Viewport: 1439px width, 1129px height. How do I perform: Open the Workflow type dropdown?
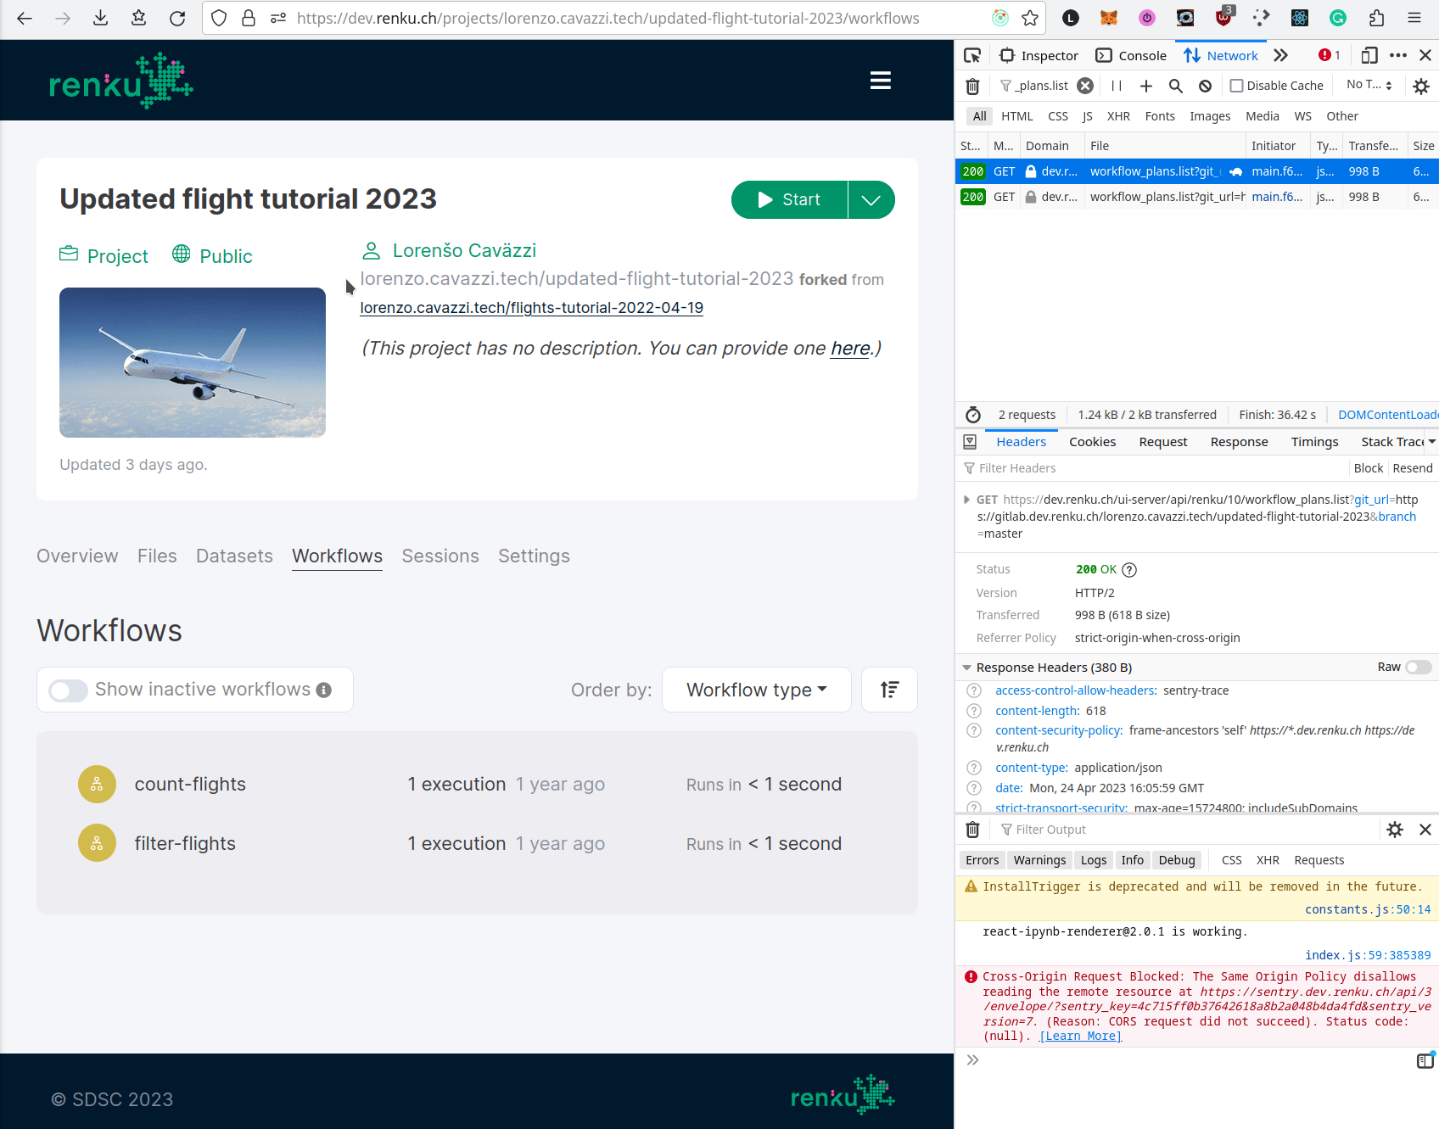(x=756, y=690)
